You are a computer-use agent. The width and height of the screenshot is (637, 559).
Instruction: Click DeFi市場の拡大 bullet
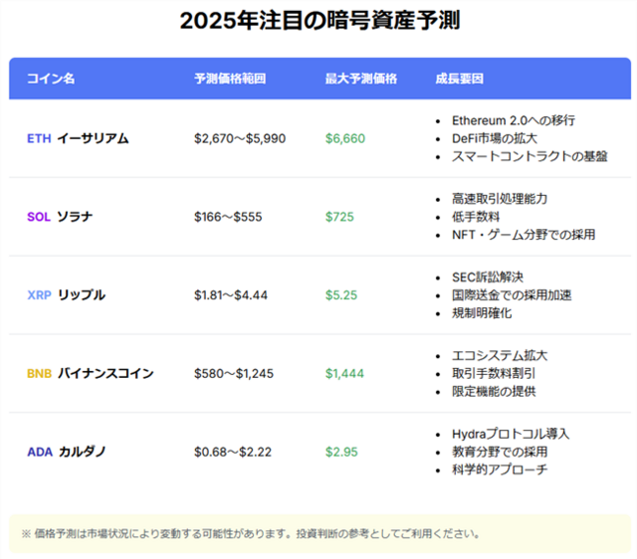pyautogui.click(x=495, y=138)
